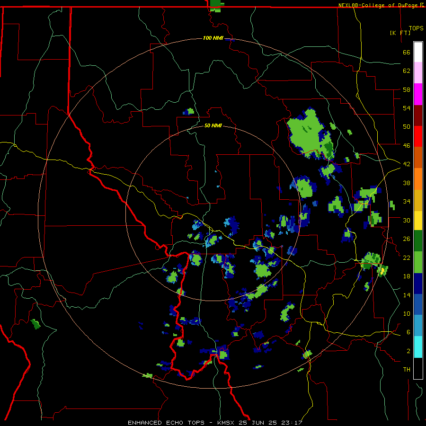Click the dark green 26-30 kft swatch

[418, 241]
